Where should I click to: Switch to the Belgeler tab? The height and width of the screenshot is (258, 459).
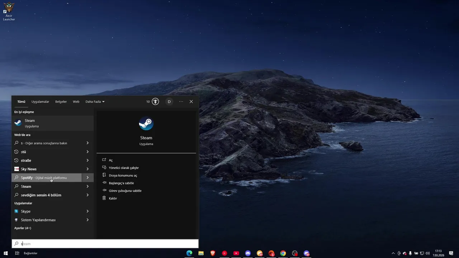click(x=61, y=101)
